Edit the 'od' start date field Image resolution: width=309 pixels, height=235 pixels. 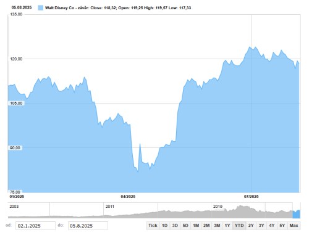coord(35,226)
